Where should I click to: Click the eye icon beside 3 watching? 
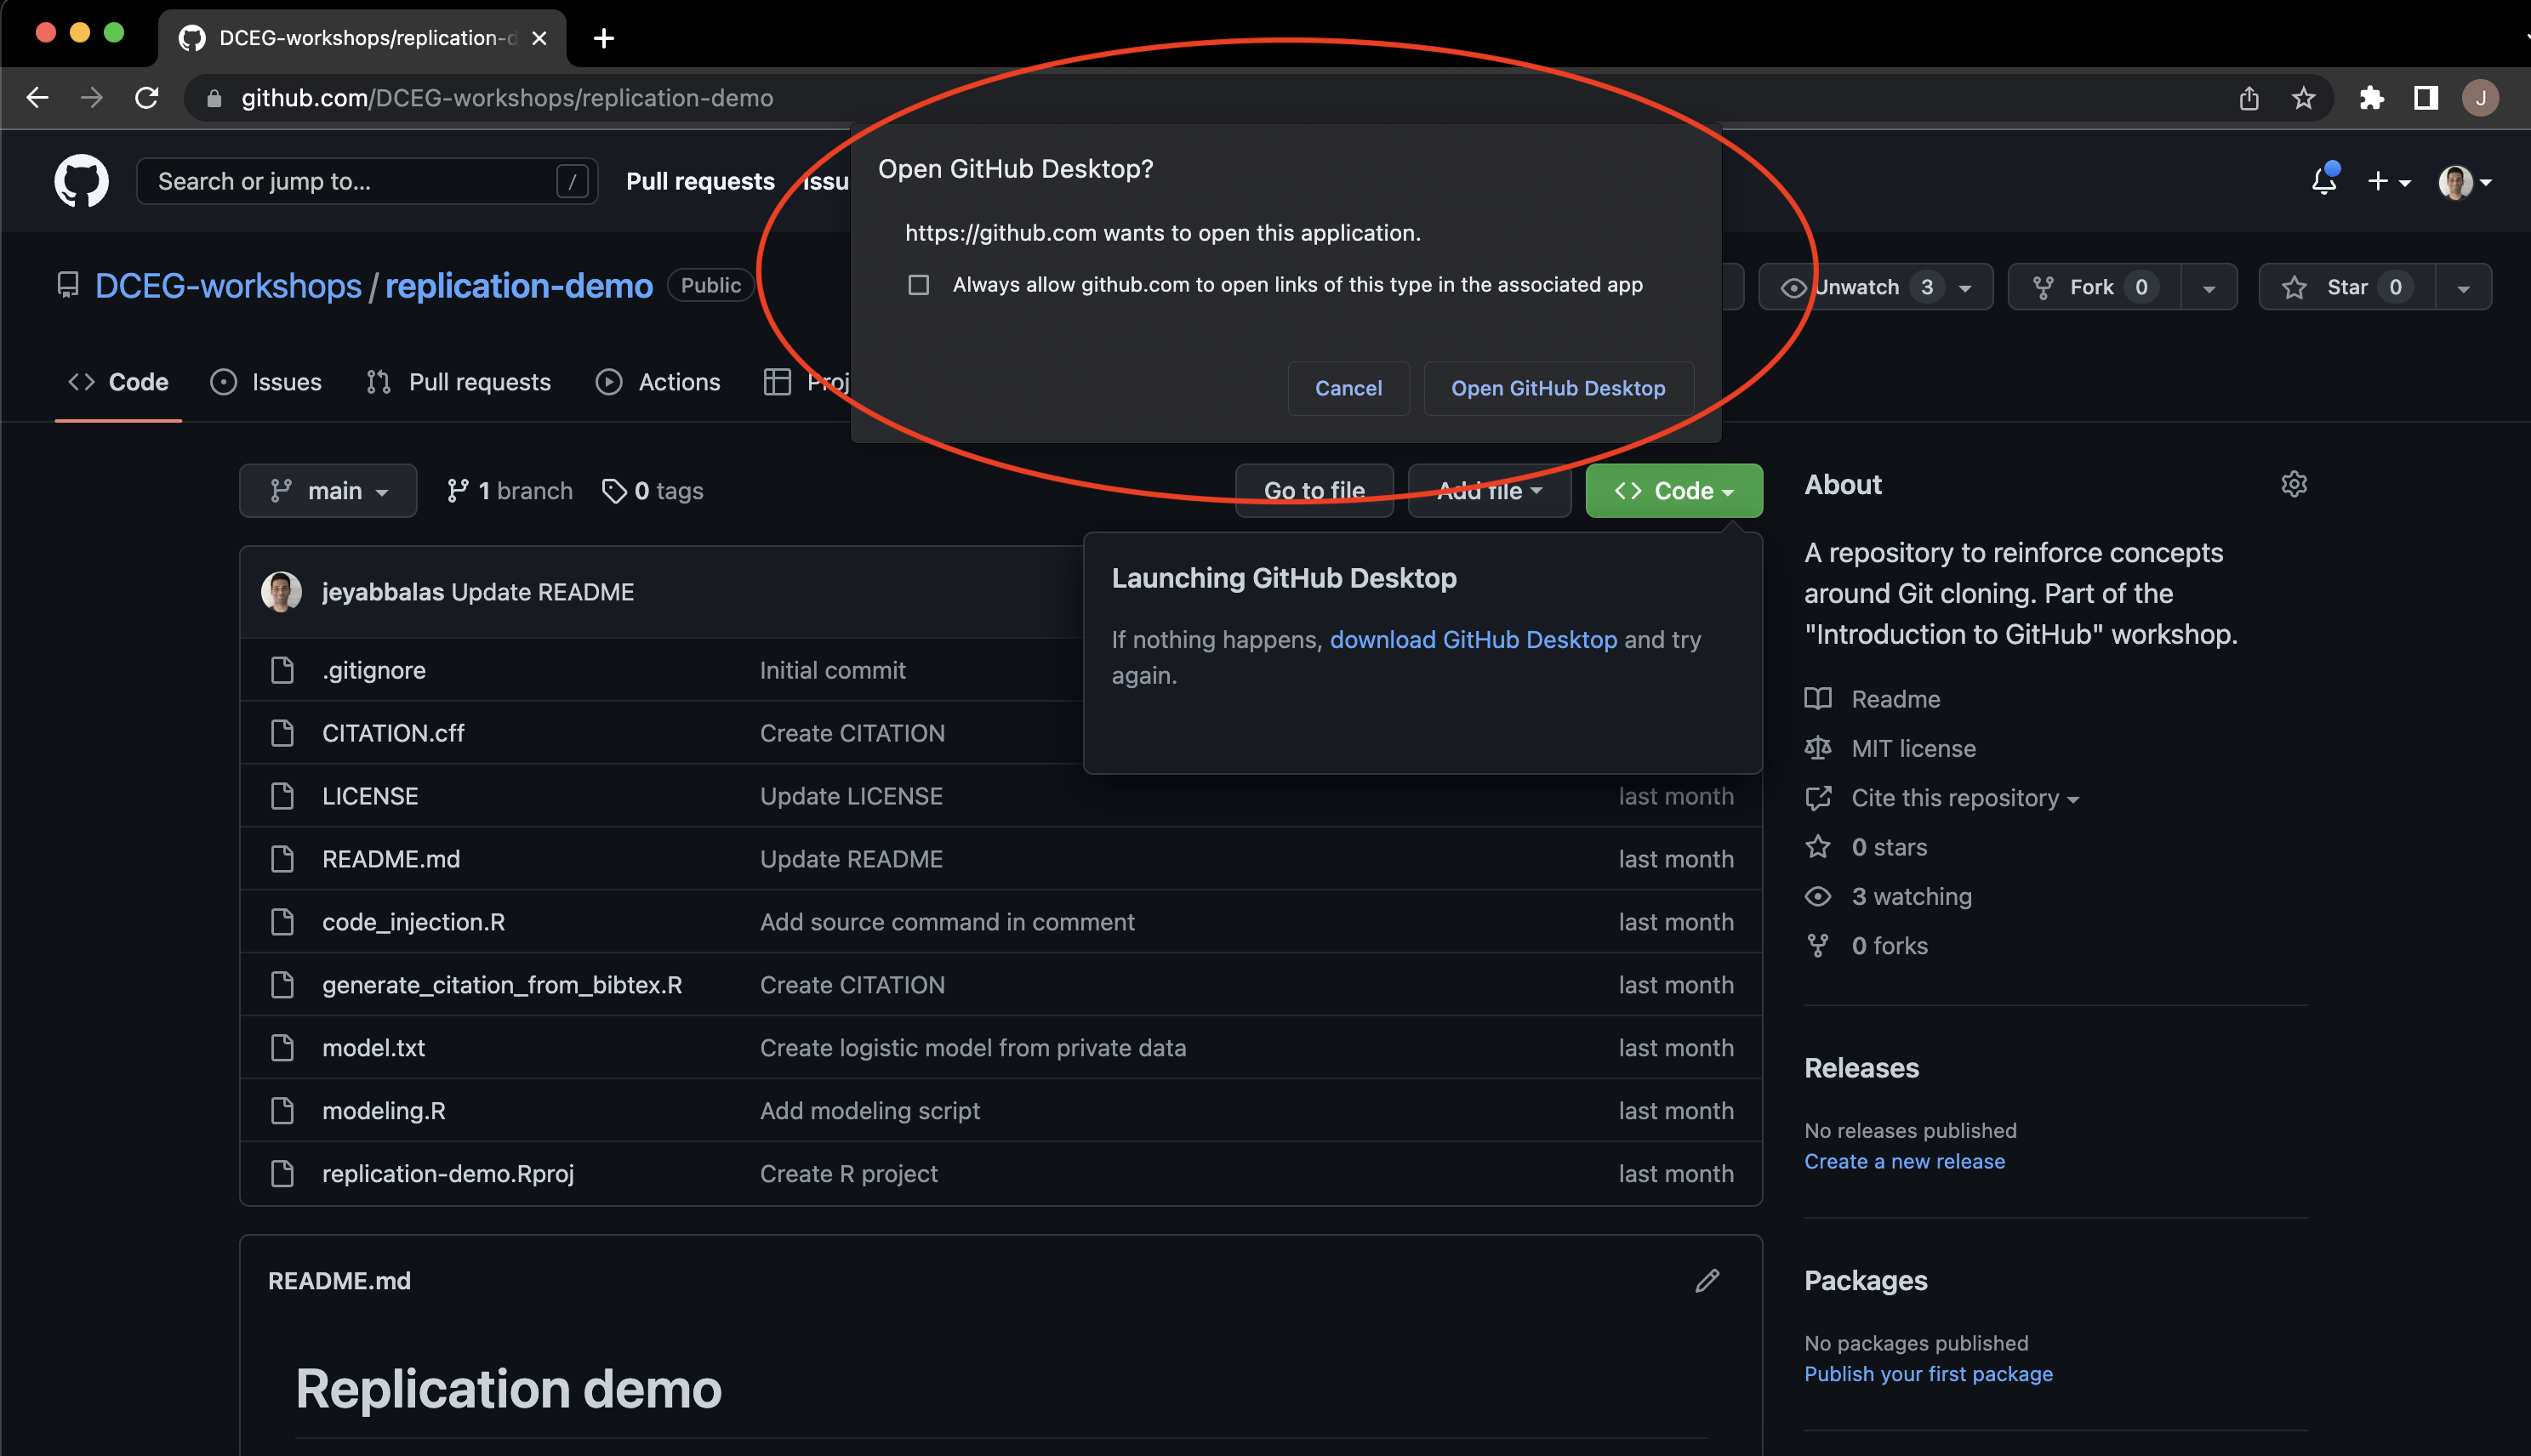pos(1818,896)
